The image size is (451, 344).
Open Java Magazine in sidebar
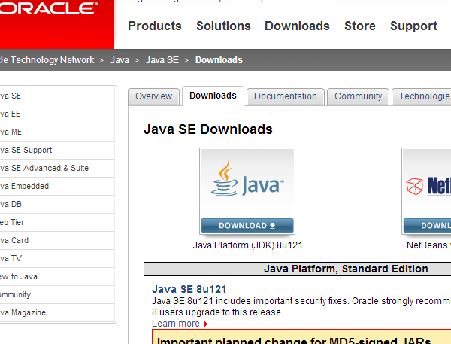coord(57,312)
